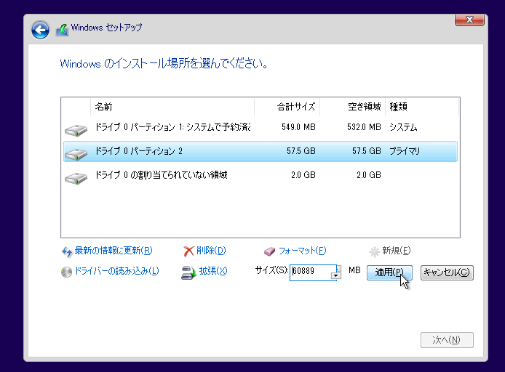Click the extend partition drive icon
The width and height of the screenshot is (505, 372).
[188, 272]
